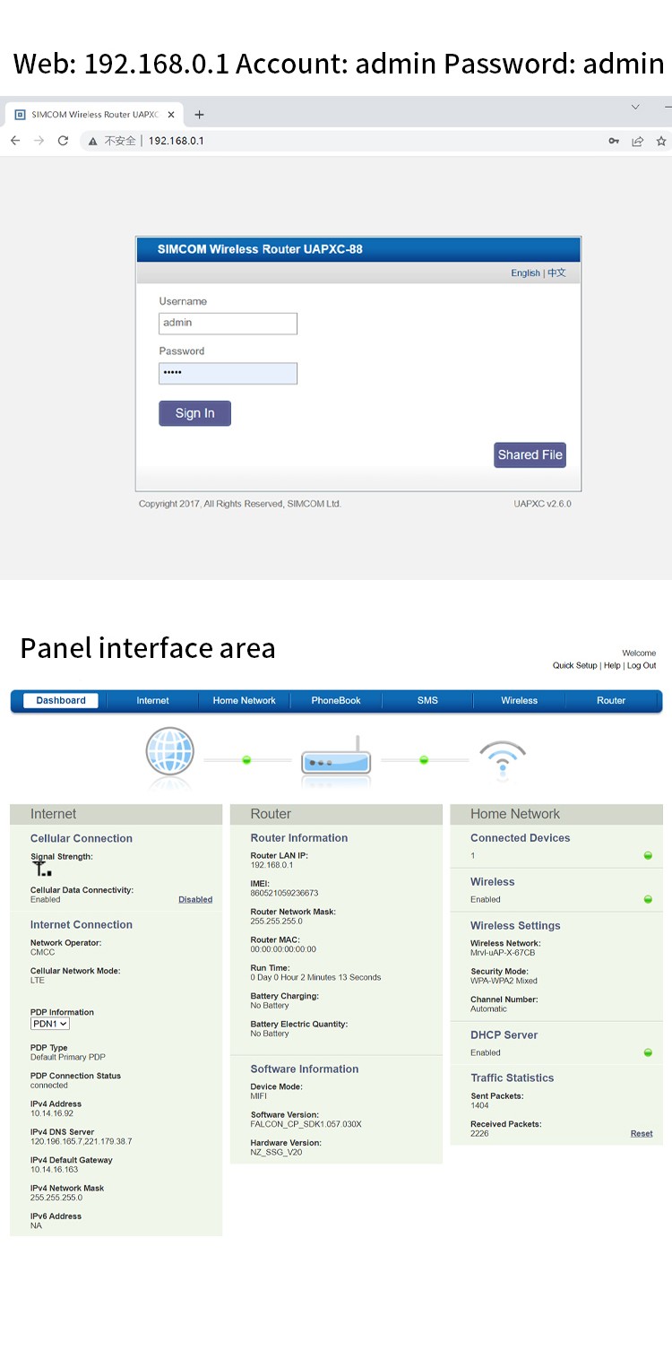Bookmark this page with star icon
This screenshot has width=672, height=1350.
661,141
